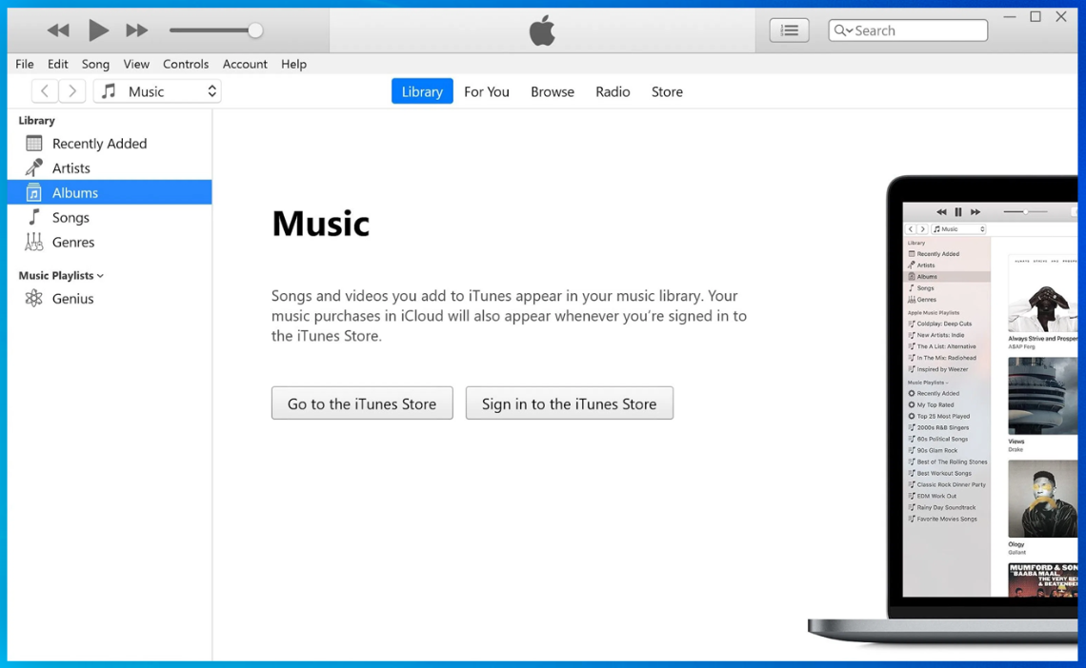Click the Play button
Image resolution: width=1086 pixels, height=668 pixels.
pyautogui.click(x=98, y=30)
